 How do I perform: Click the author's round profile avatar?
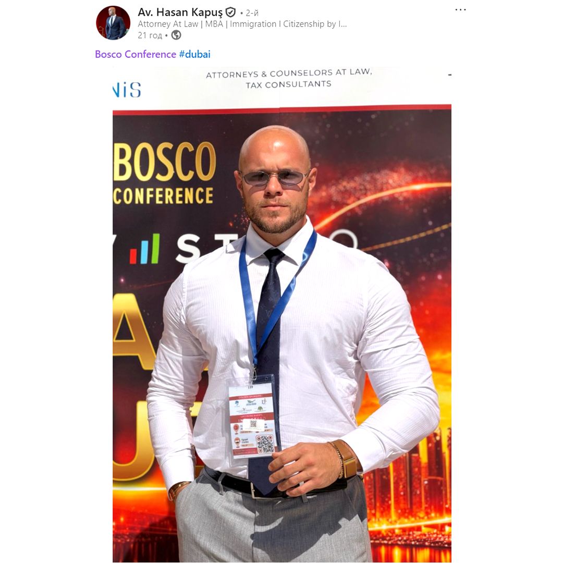(113, 22)
